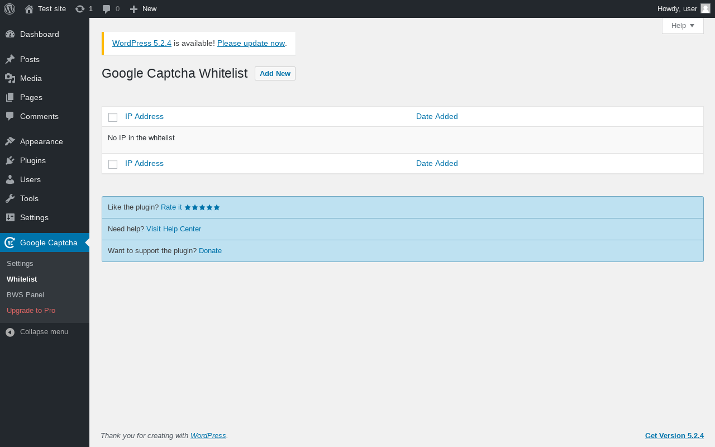Image resolution: width=715 pixels, height=447 pixels.
Task: Open the Plugins menu label
Action: pos(33,160)
